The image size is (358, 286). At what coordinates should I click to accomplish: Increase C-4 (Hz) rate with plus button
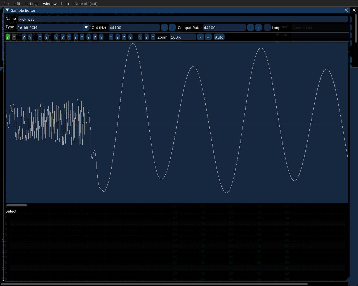click(x=172, y=28)
